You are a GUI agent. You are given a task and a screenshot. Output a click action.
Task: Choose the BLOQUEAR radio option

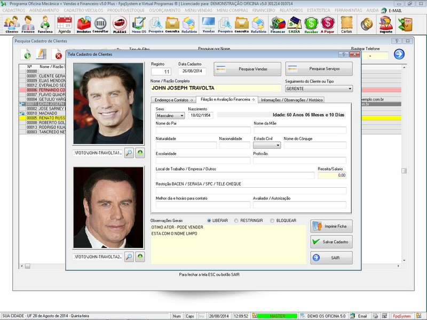(x=273, y=221)
